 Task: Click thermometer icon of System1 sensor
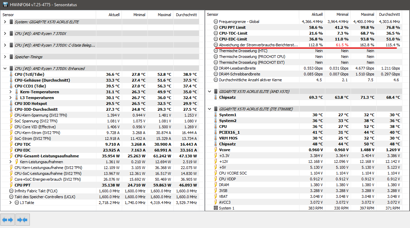click(x=216, y=115)
